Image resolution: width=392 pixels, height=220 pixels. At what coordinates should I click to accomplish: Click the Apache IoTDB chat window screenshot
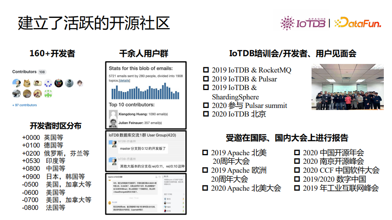[x=146, y=194]
